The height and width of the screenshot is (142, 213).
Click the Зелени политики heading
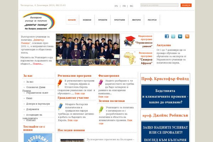111,101
